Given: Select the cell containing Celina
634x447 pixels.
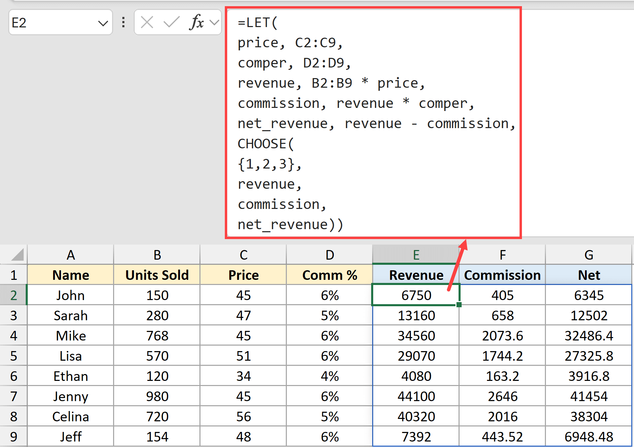Looking at the screenshot, I should (71, 416).
